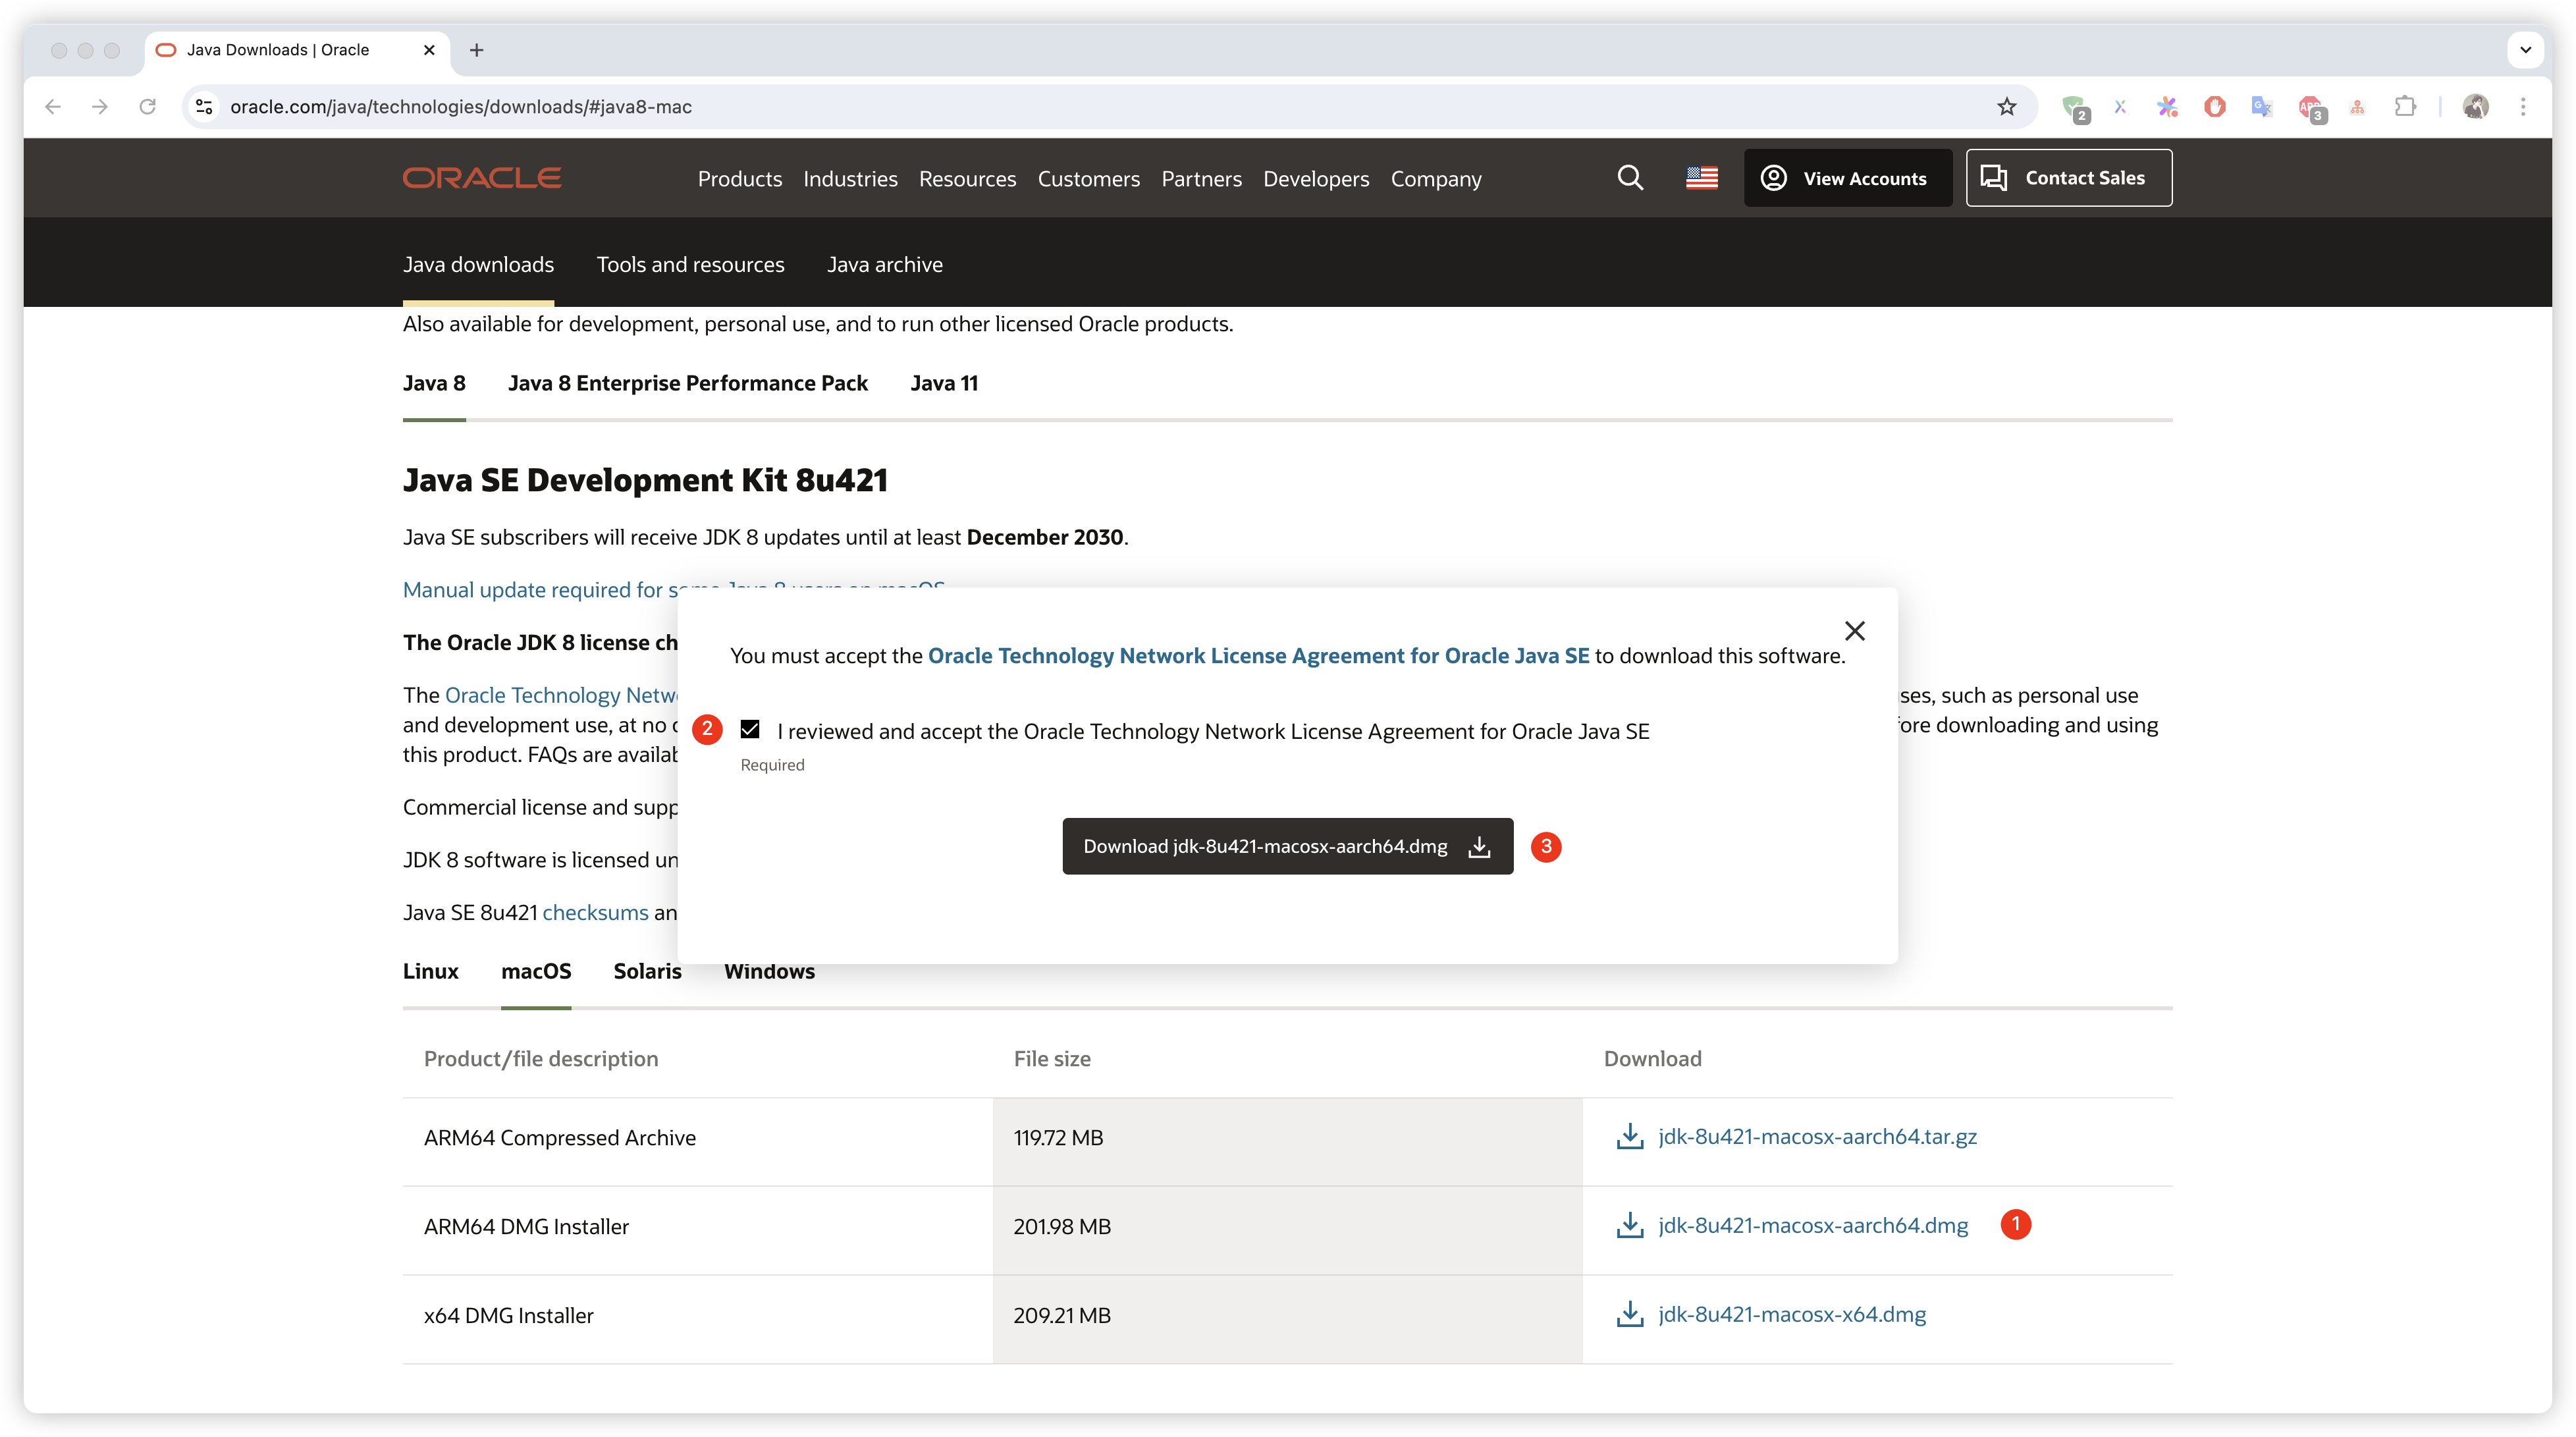The width and height of the screenshot is (2576, 1437).
Task: Close the license agreement dialog
Action: click(x=1854, y=631)
